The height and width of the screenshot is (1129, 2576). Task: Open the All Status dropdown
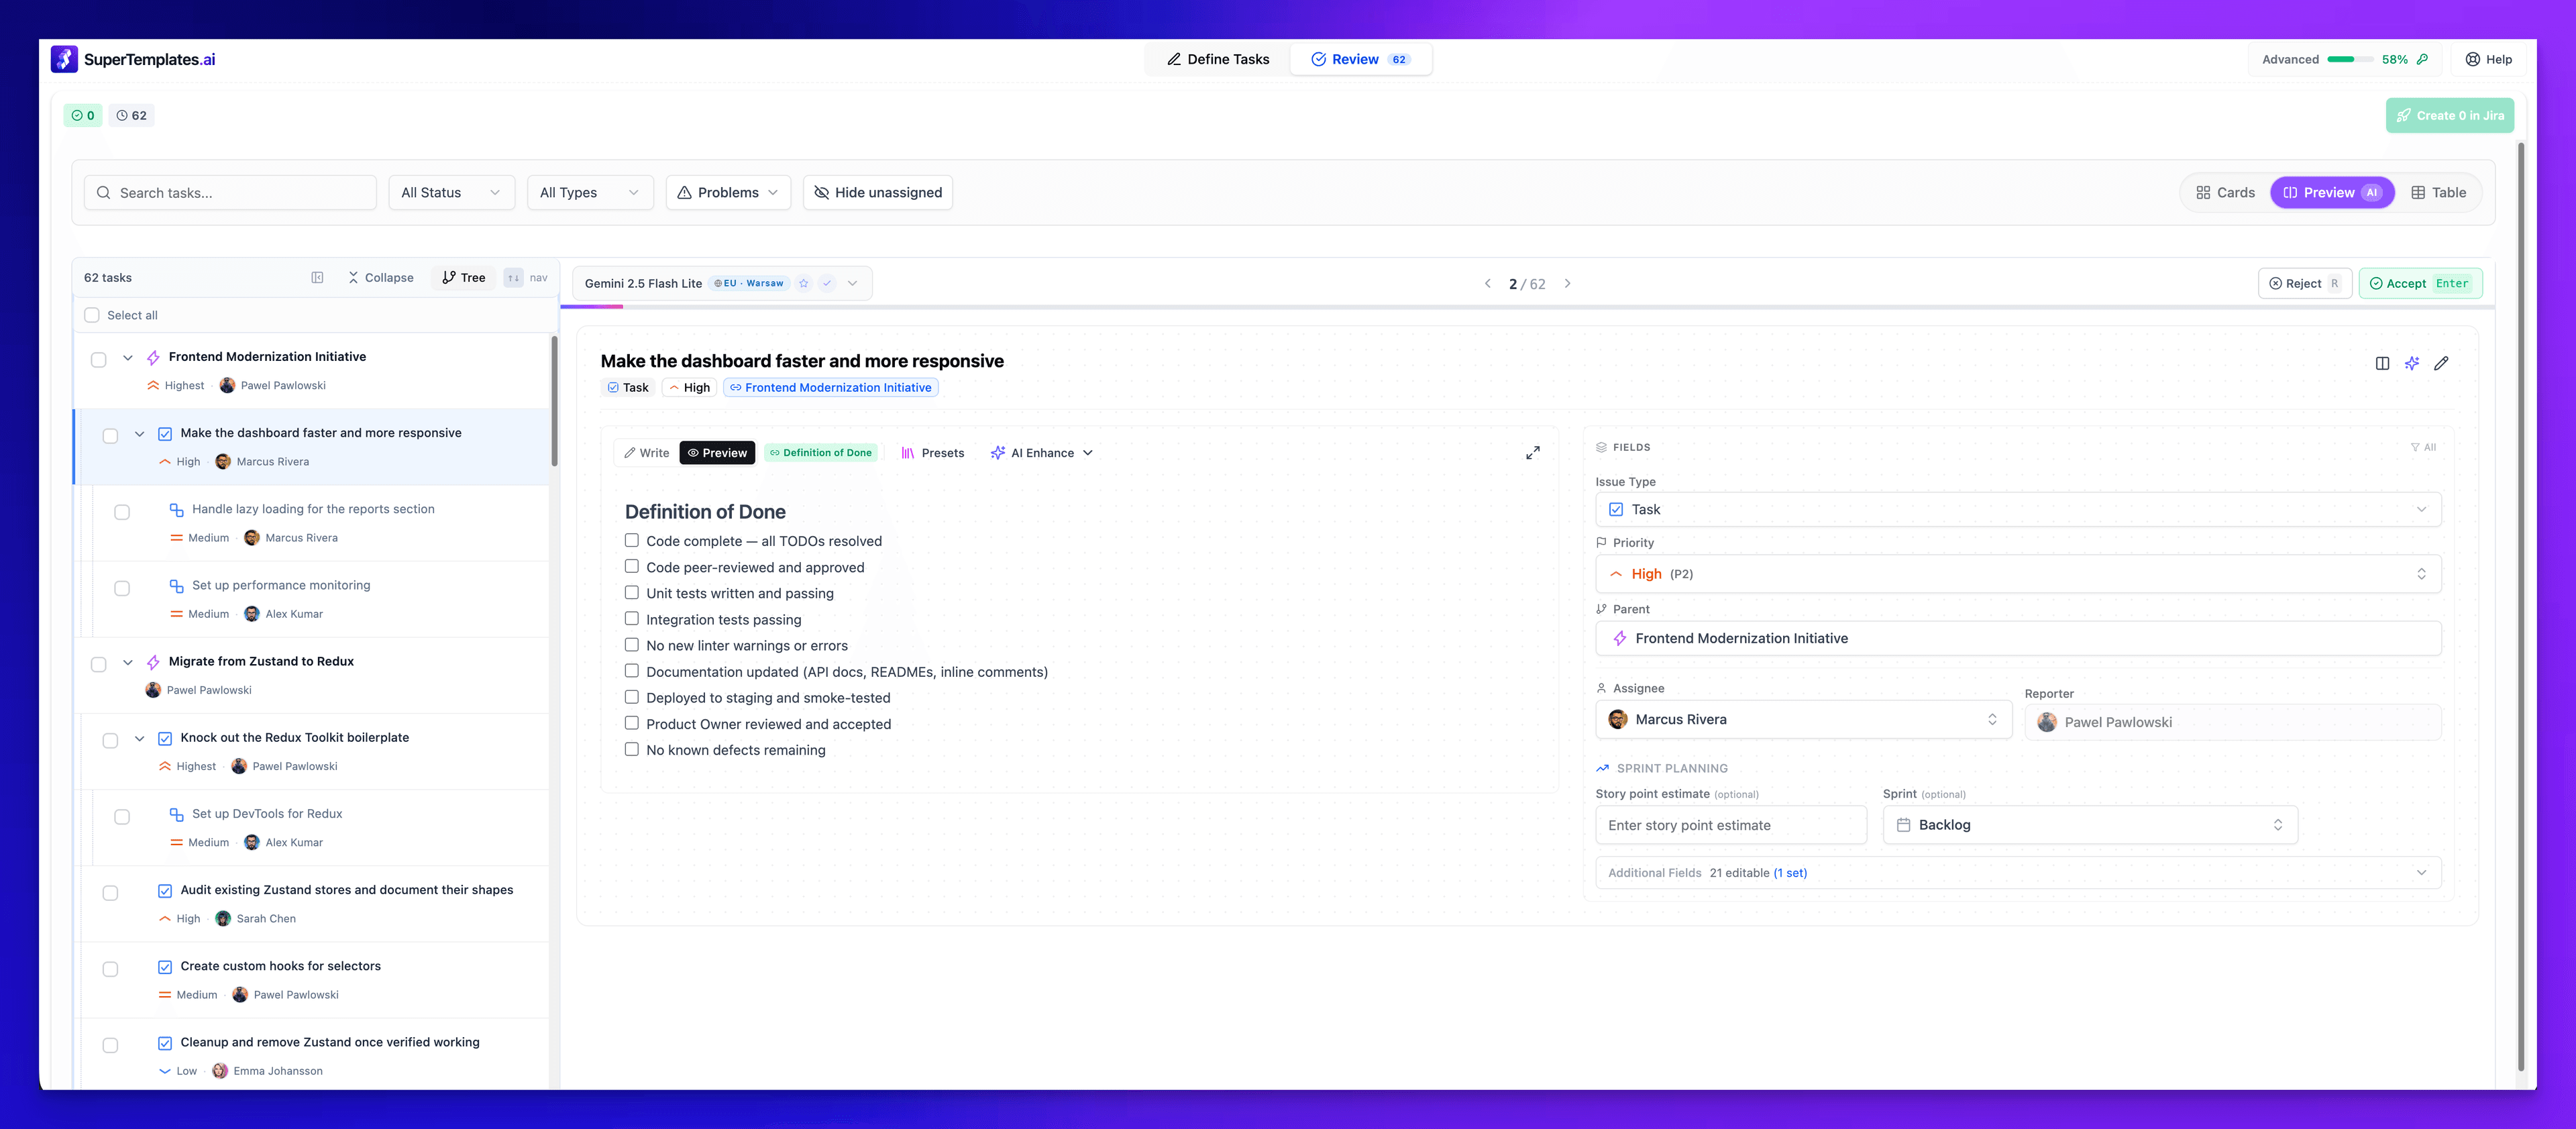(x=451, y=192)
